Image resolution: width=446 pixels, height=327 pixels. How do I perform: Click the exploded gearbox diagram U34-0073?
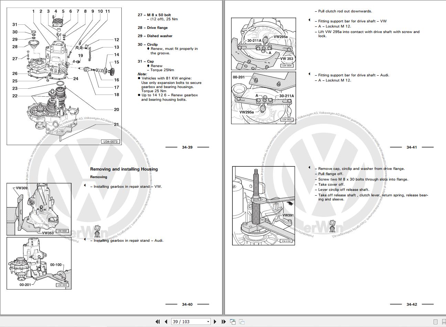click(x=64, y=76)
